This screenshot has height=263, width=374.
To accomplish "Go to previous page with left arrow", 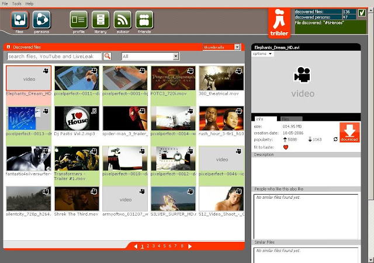I will pyautogui.click(x=136, y=246).
